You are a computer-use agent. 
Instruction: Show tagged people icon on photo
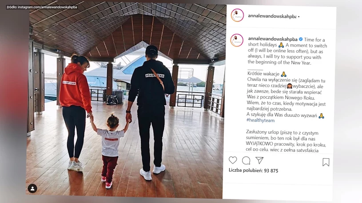click(32, 188)
